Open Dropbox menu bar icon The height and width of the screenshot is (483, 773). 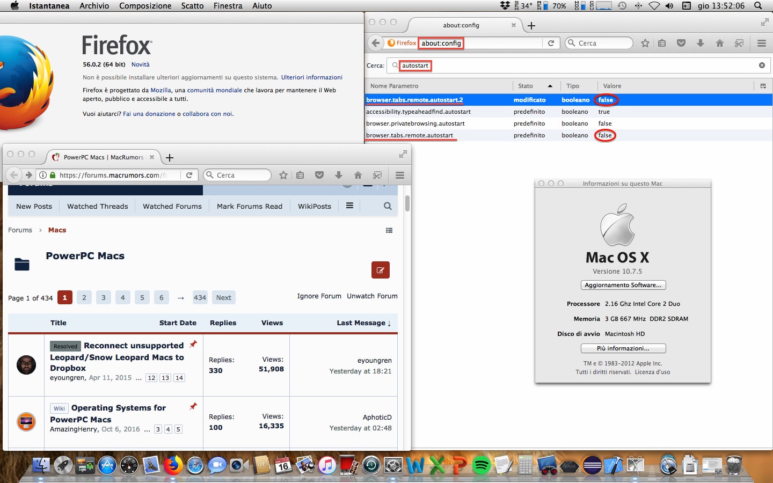click(x=505, y=6)
